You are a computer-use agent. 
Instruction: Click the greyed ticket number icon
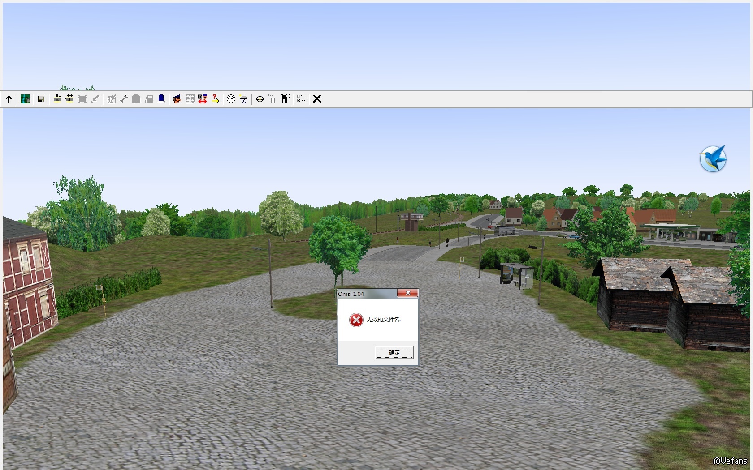(111, 99)
